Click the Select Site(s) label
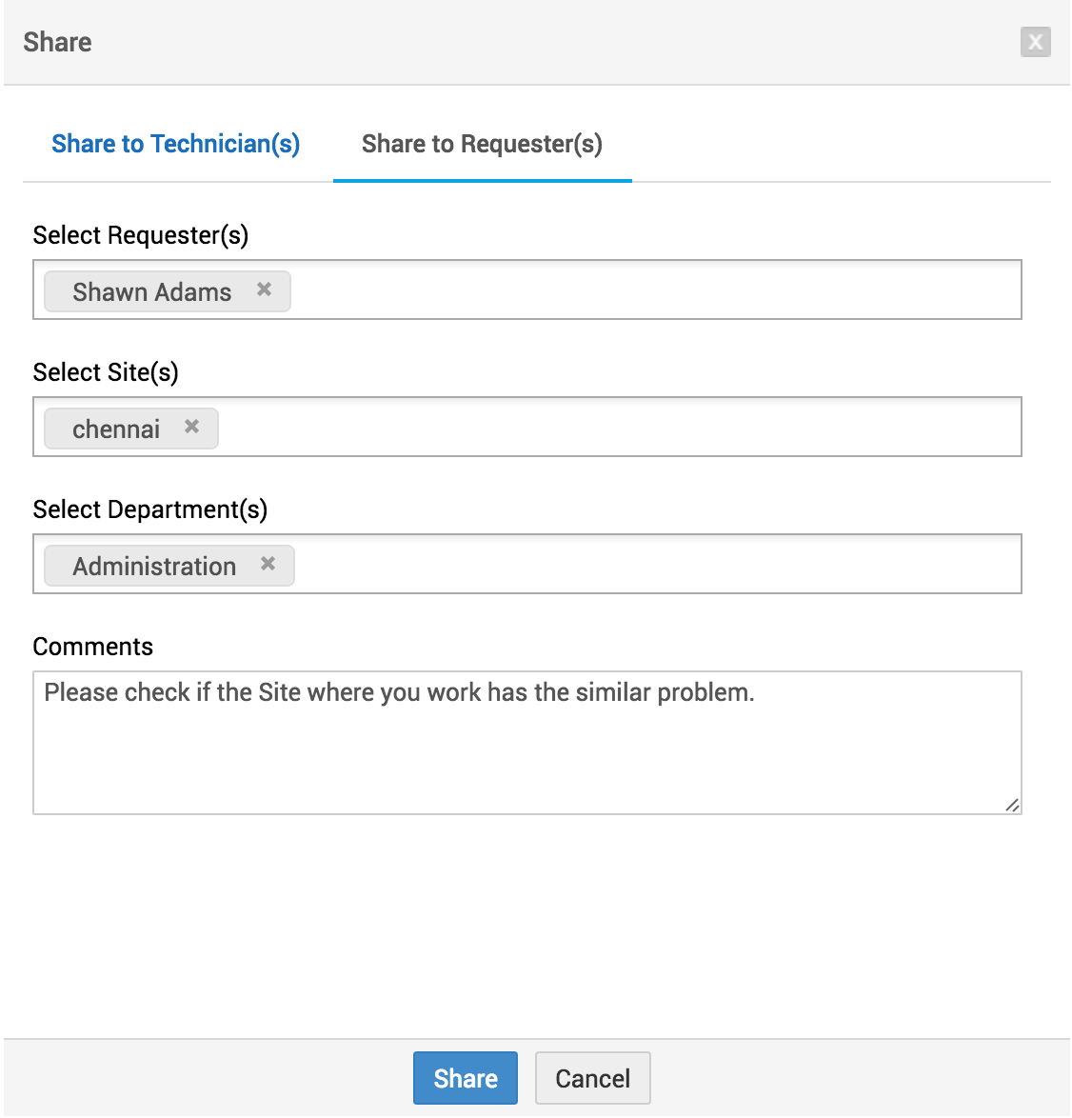This screenshot has height=1118, width=1072. point(106,372)
